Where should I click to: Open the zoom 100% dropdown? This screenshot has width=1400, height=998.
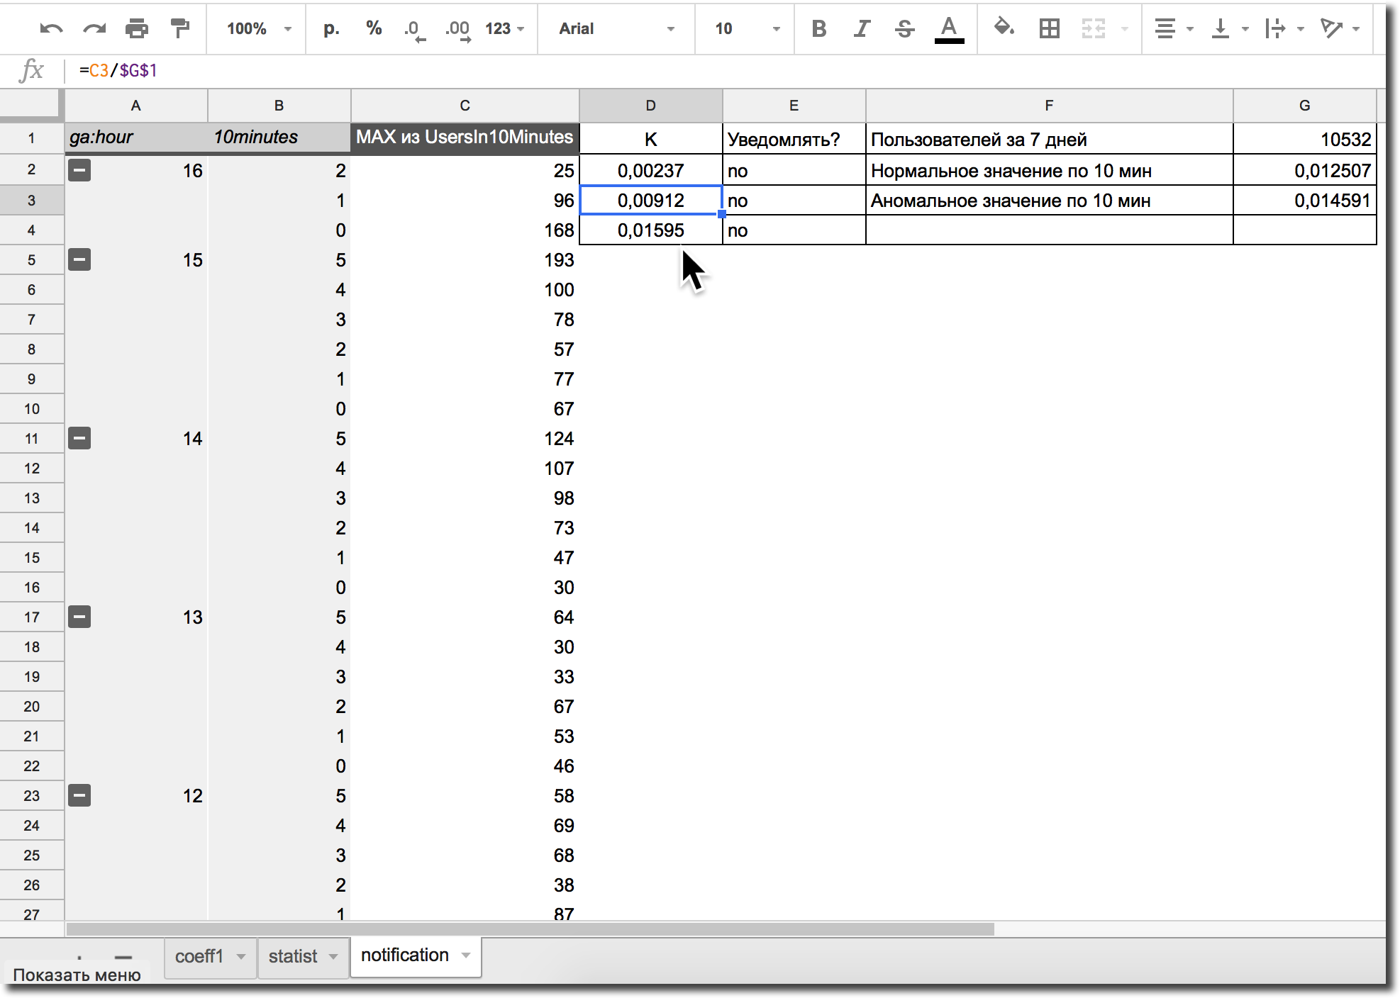pos(259,29)
